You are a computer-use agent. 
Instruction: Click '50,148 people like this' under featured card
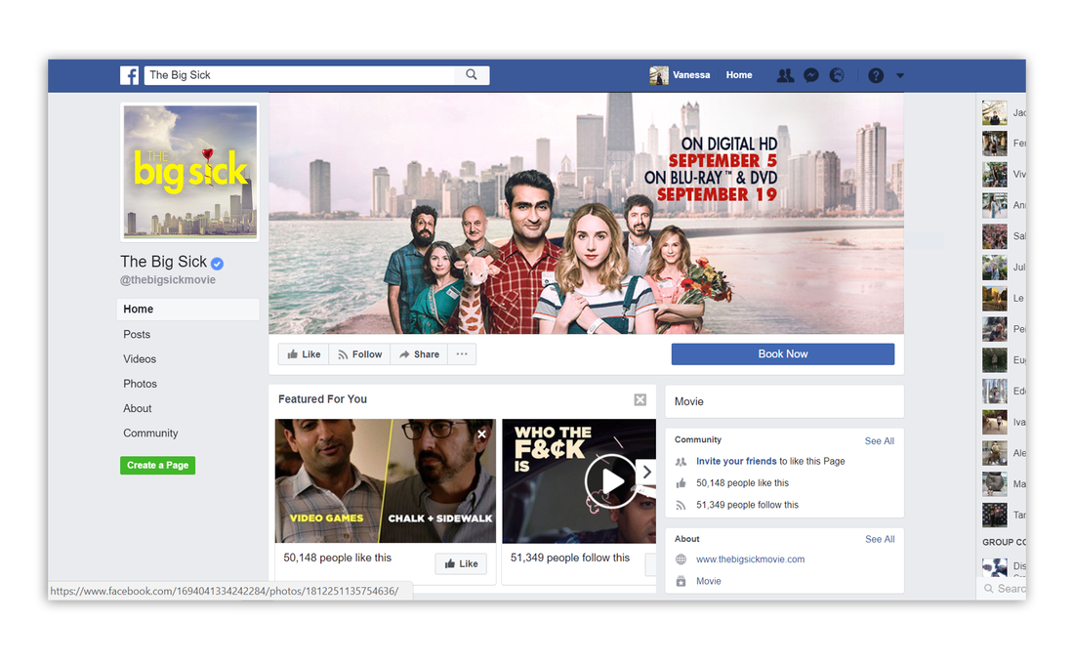point(338,558)
